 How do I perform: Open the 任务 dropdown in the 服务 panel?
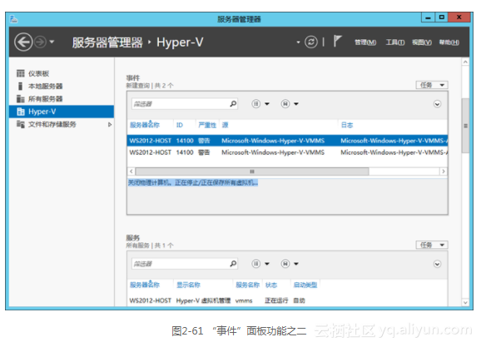pyautogui.click(x=432, y=245)
